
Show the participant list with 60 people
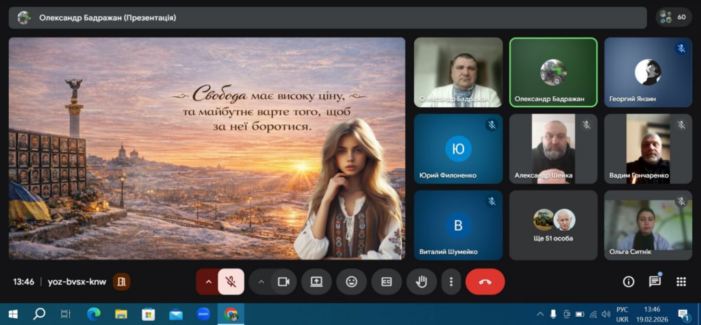(673, 17)
